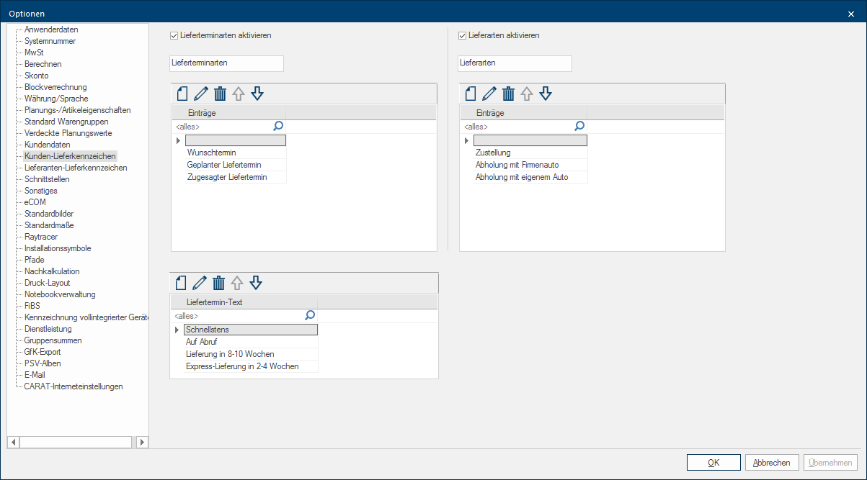Viewport: 867px width, 480px height.
Task: Edit entry with pencil in Lieferterminarten toolbar
Action: tap(201, 94)
